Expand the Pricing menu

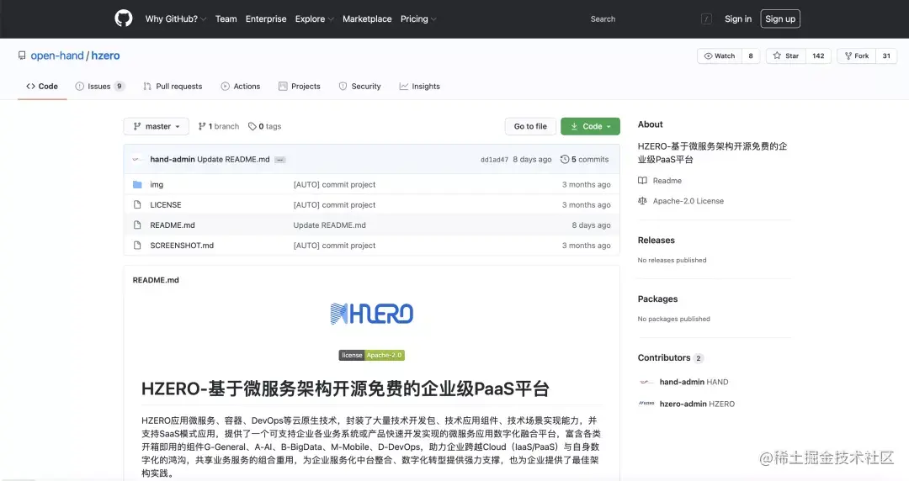point(418,19)
